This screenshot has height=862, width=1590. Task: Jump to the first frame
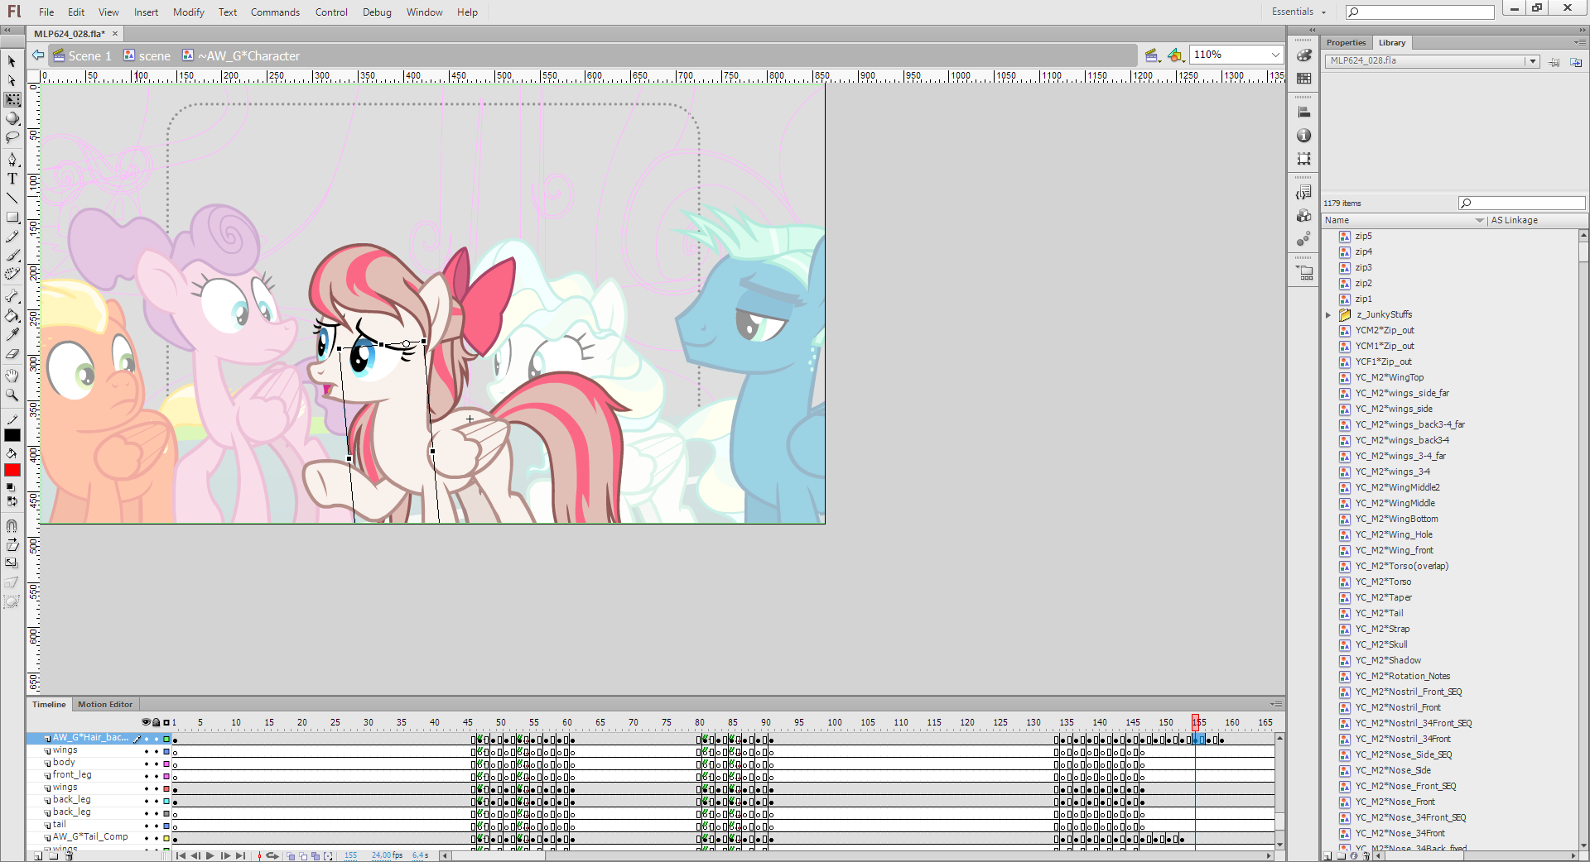tap(181, 856)
